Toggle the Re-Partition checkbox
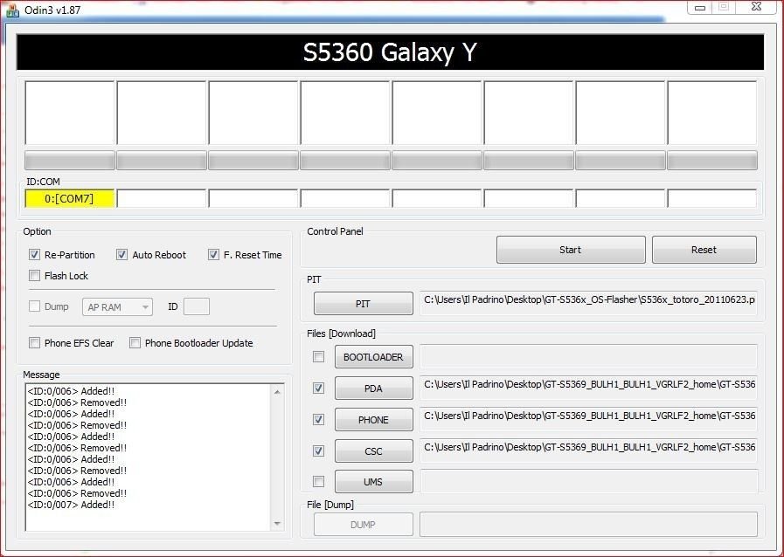Image resolution: width=784 pixels, height=557 pixels. (x=34, y=255)
